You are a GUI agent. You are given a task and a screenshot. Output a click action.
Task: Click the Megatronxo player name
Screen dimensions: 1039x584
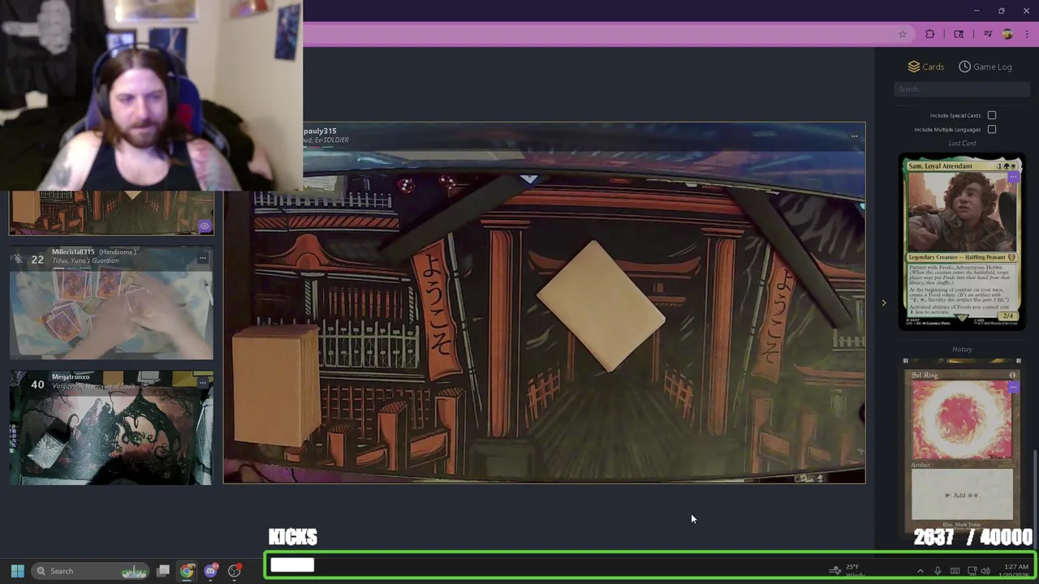click(71, 376)
